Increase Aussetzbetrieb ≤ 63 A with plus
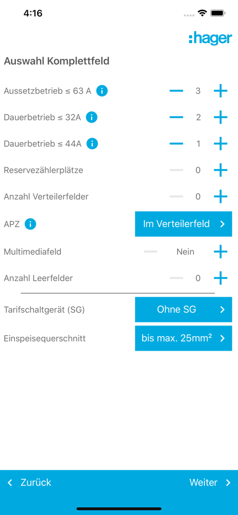The width and height of the screenshot is (238, 515). pos(220,91)
